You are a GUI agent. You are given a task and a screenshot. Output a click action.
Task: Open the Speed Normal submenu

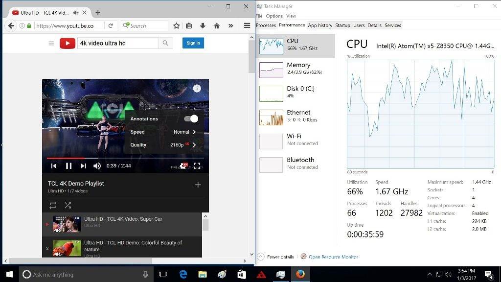[184, 132]
